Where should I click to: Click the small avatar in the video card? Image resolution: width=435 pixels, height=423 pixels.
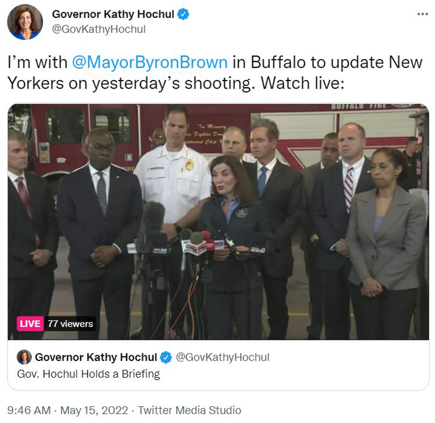24,357
